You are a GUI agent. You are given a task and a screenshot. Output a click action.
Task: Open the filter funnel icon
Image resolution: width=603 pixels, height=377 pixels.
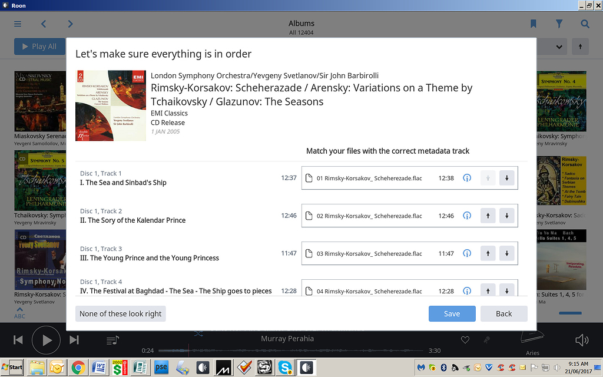click(559, 24)
